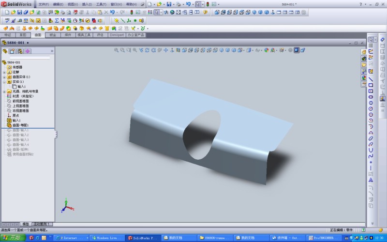Select the Rectangle tool in the right sketch toolbar
Screen dimensions: 387x242
click(371, 85)
